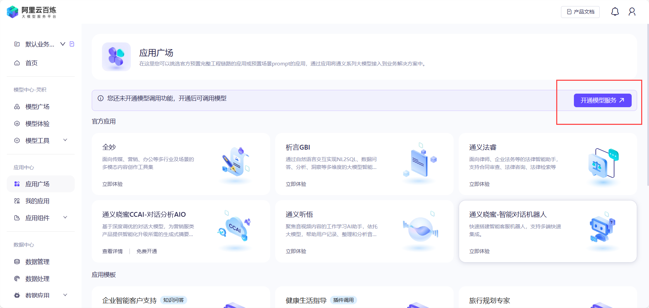Click the 模型工具 sidebar icon
649x308 pixels.
[x=17, y=140]
